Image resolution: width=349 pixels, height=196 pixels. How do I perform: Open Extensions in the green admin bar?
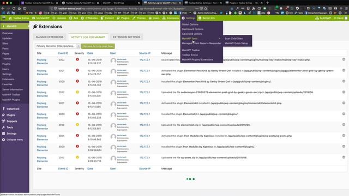171,18
